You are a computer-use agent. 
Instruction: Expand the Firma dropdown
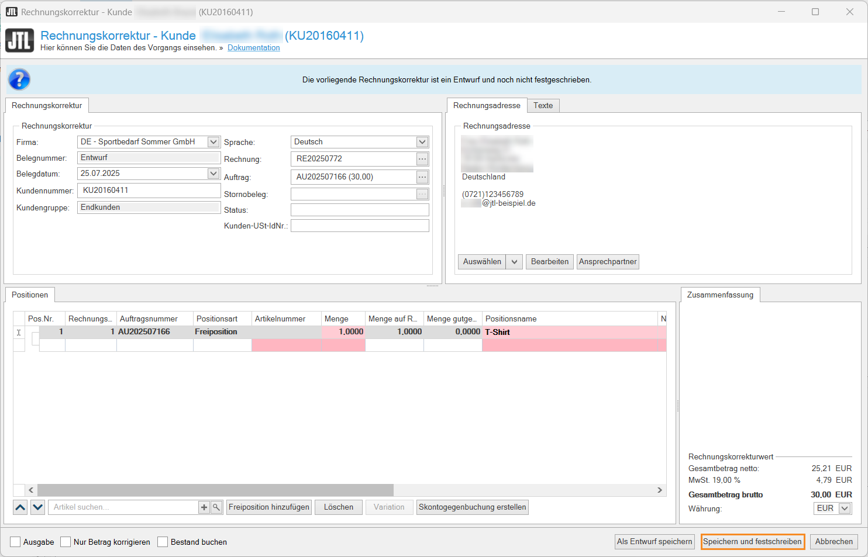pyautogui.click(x=213, y=142)
